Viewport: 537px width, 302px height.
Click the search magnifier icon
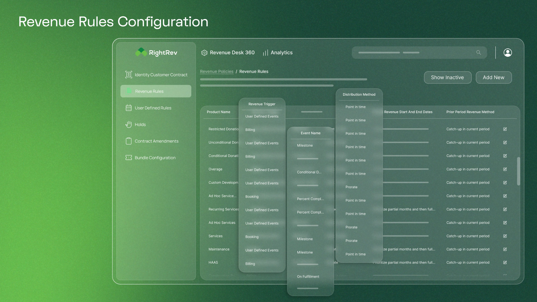[479, 53]
